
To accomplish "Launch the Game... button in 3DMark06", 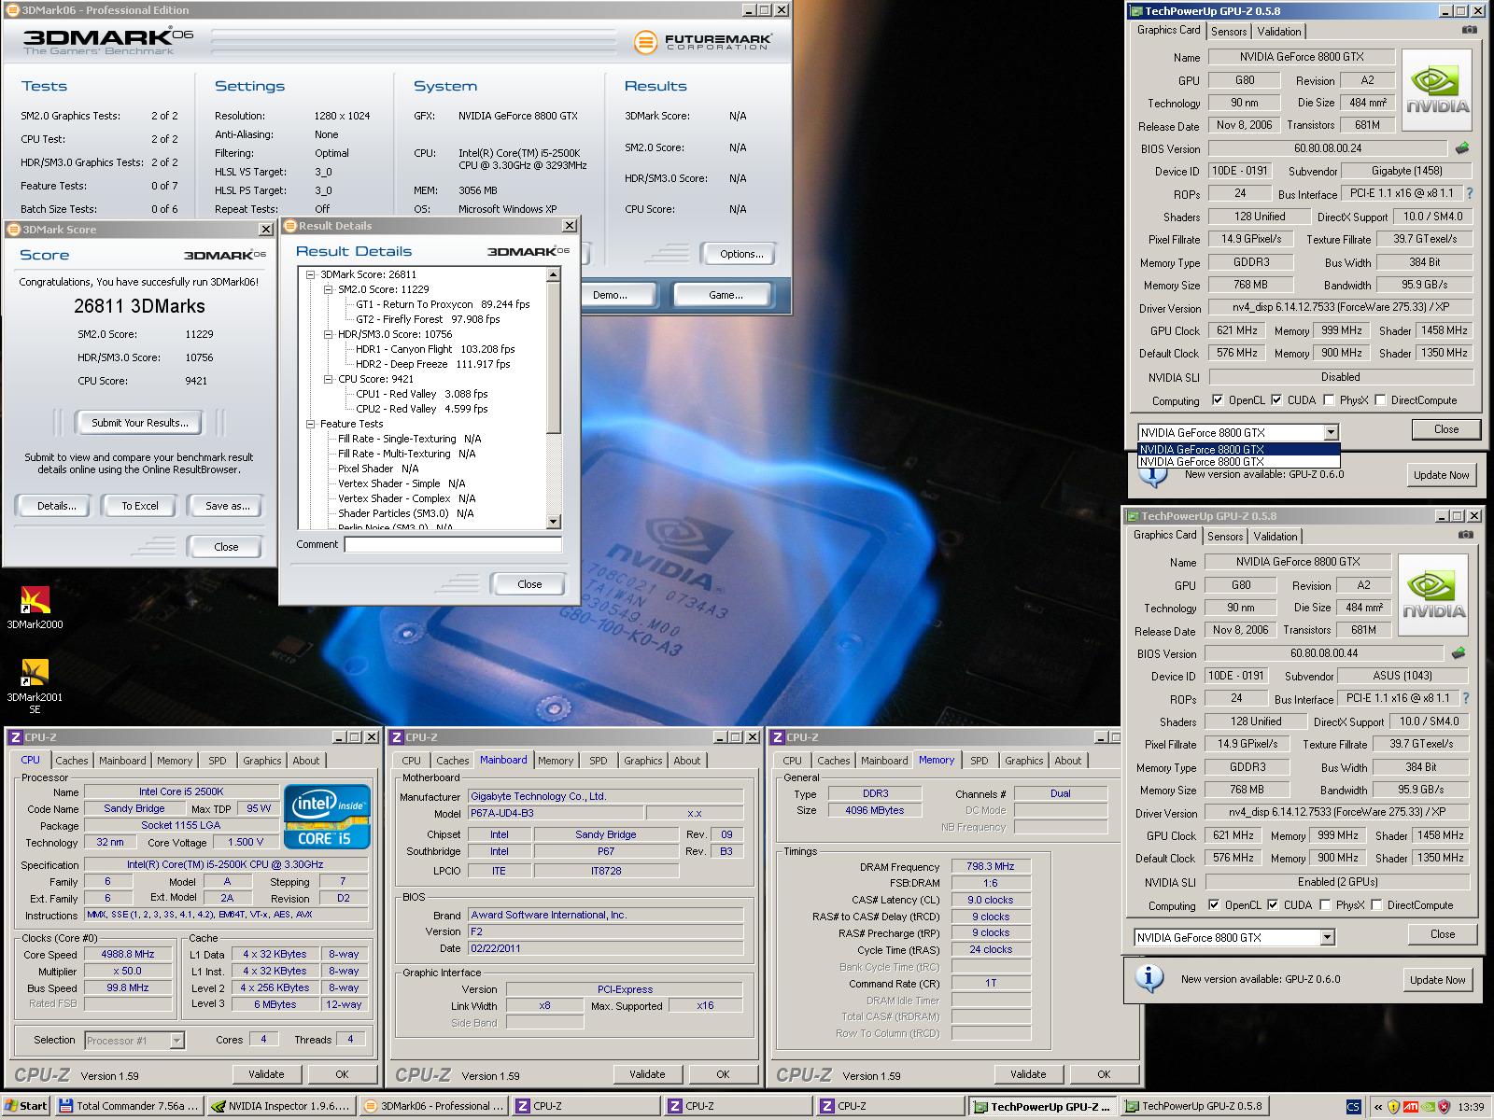I will tap(726, 295).
